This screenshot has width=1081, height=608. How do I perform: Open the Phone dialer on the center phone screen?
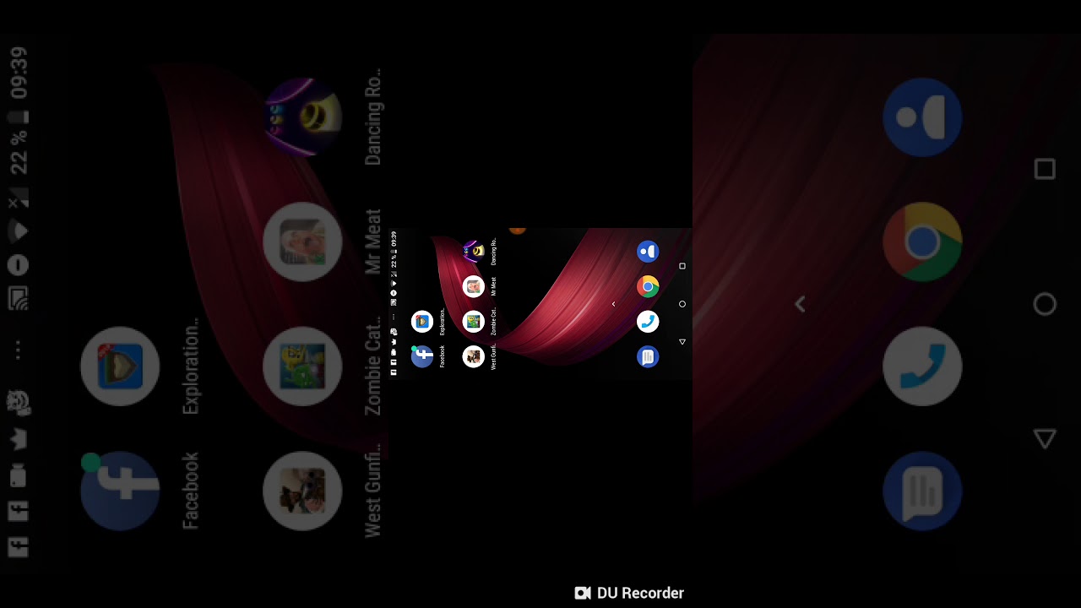coord(648,322)
